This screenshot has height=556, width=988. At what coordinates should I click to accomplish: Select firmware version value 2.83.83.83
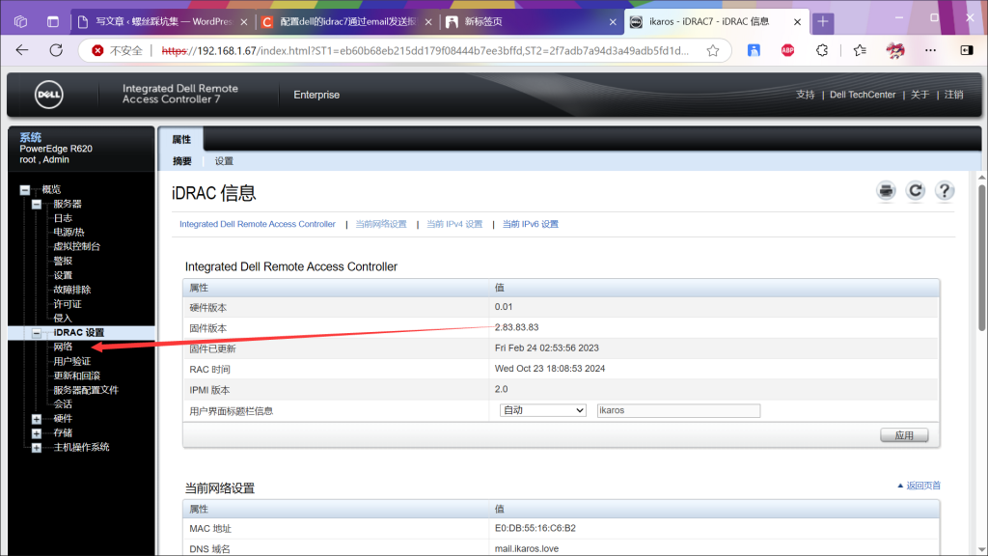click(517, 328)
